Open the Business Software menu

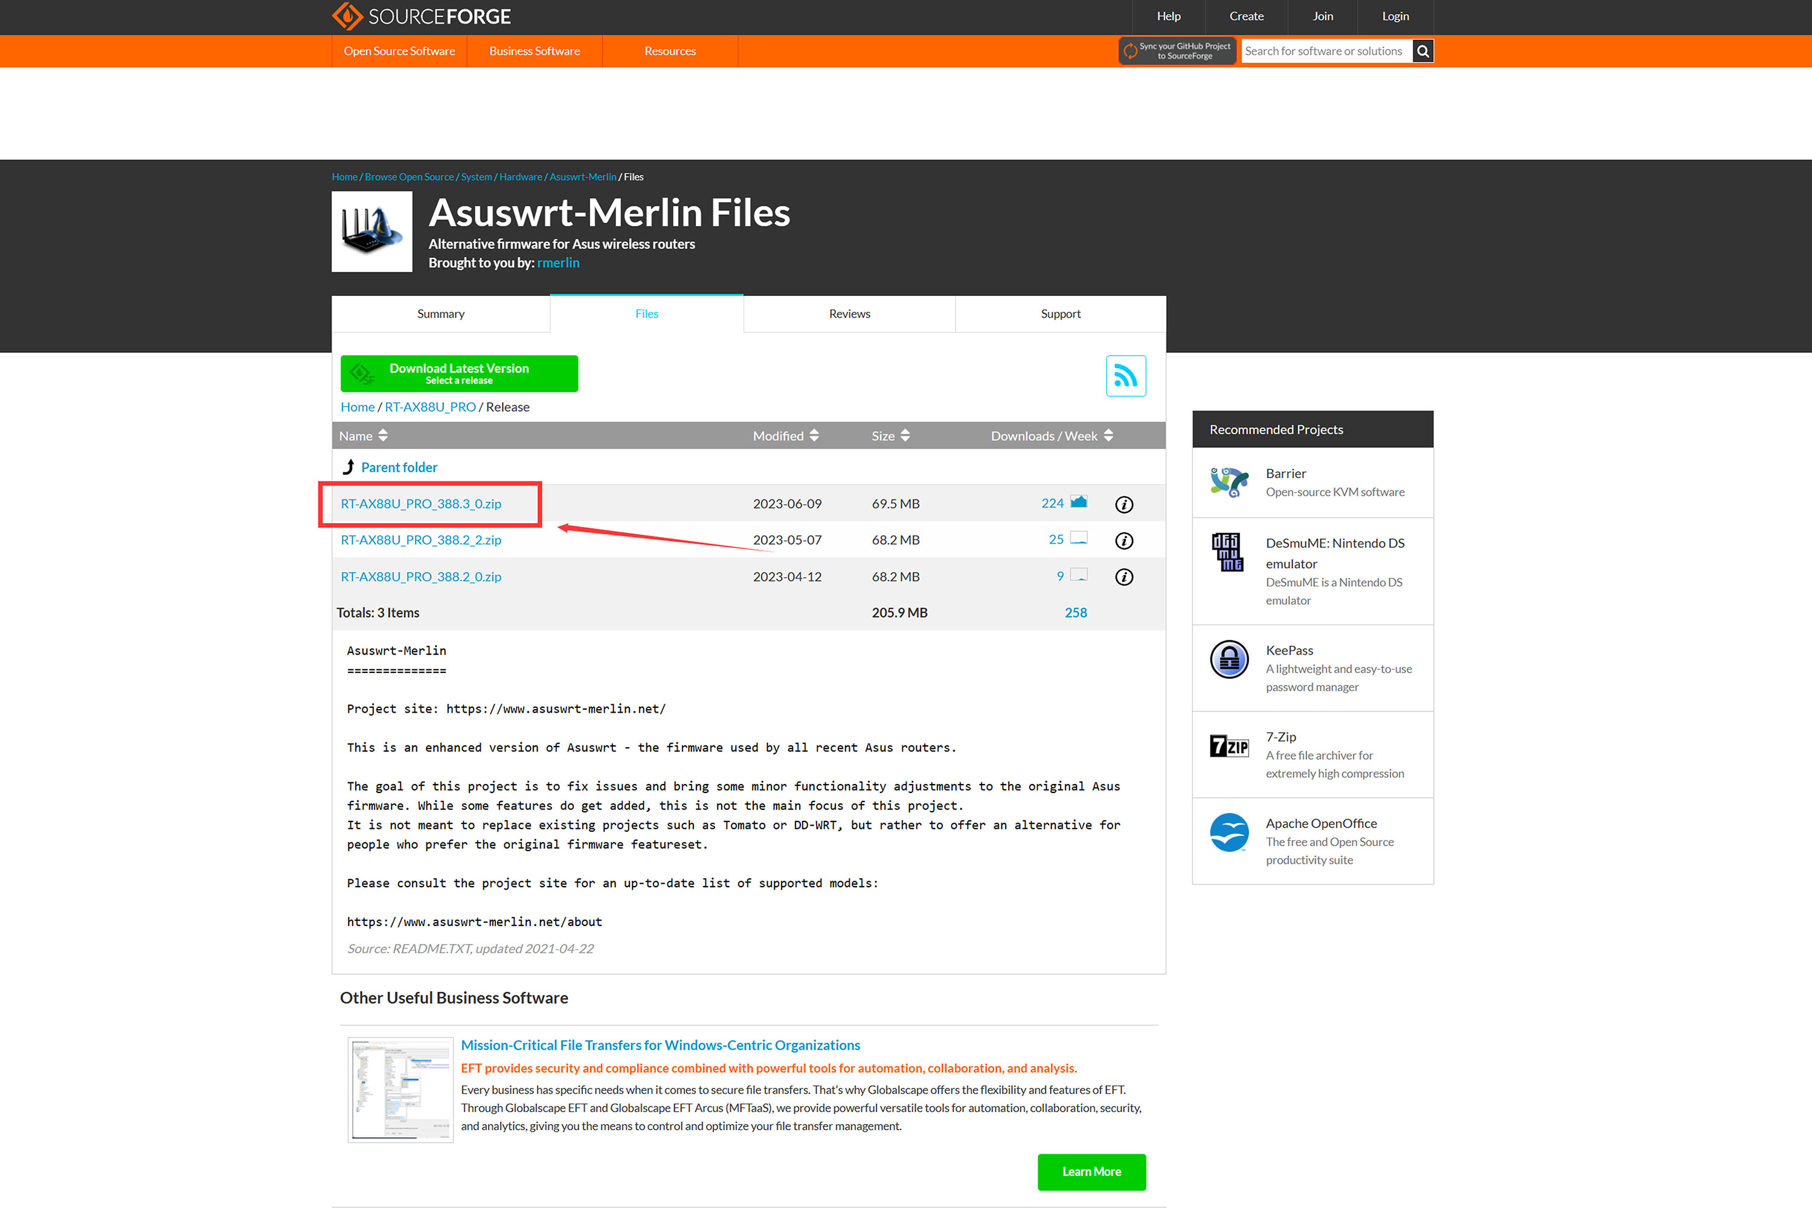coord(534,51)
